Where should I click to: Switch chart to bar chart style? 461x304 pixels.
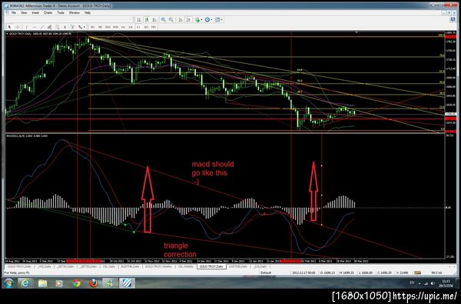click(x=139, y=20)
